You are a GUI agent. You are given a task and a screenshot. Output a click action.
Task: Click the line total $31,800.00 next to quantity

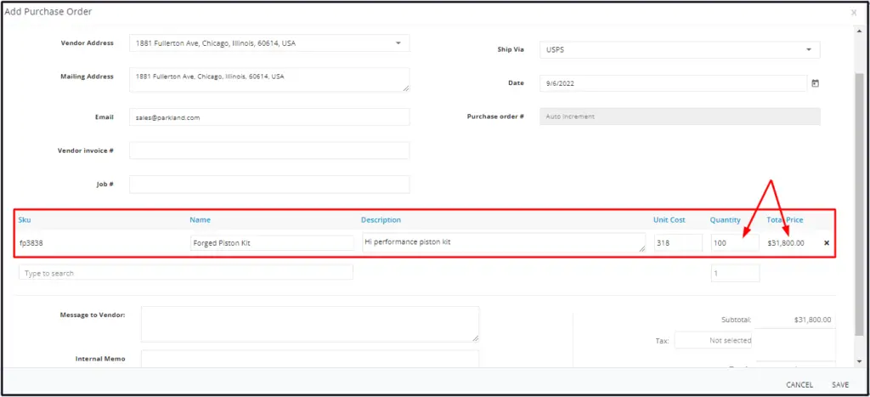click(x=786, y=243)
